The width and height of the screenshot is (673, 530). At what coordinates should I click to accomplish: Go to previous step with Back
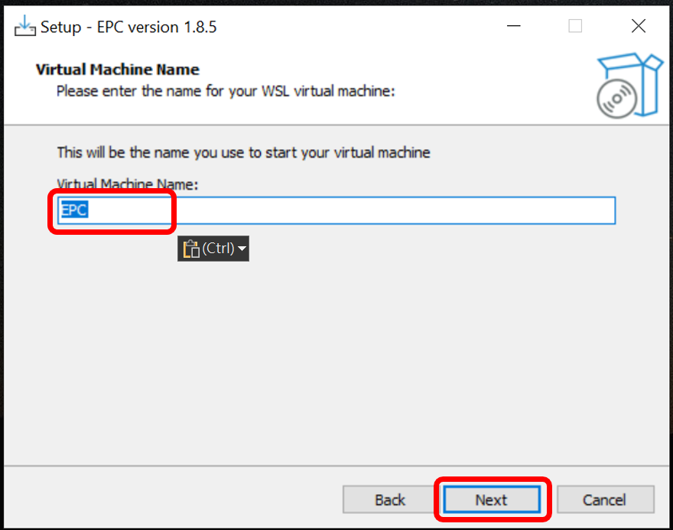(390, 500)
